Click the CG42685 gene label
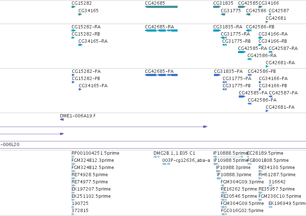This screenshot has width=306, height=216. point(155,3)
